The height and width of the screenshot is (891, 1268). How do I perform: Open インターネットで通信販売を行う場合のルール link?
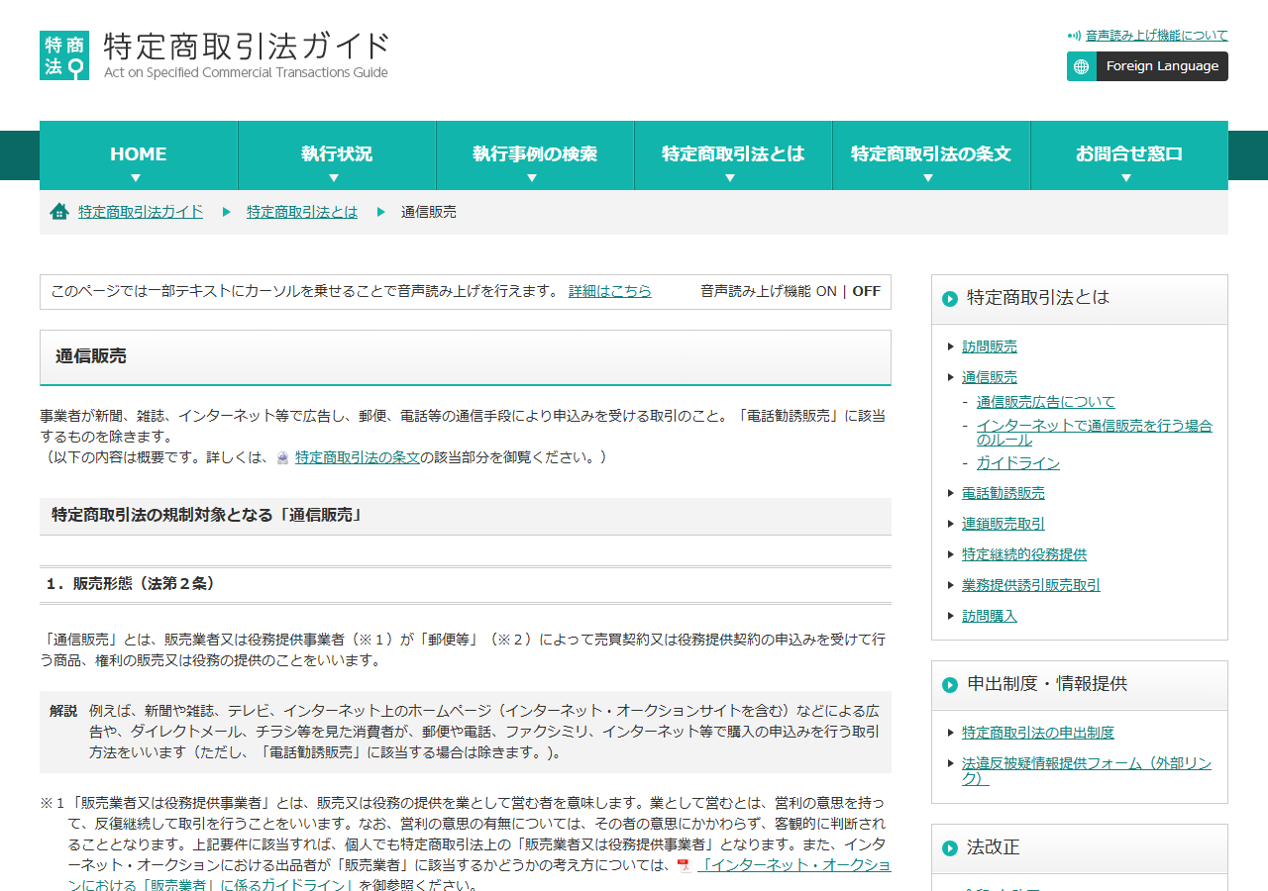tap(1095, 433)
